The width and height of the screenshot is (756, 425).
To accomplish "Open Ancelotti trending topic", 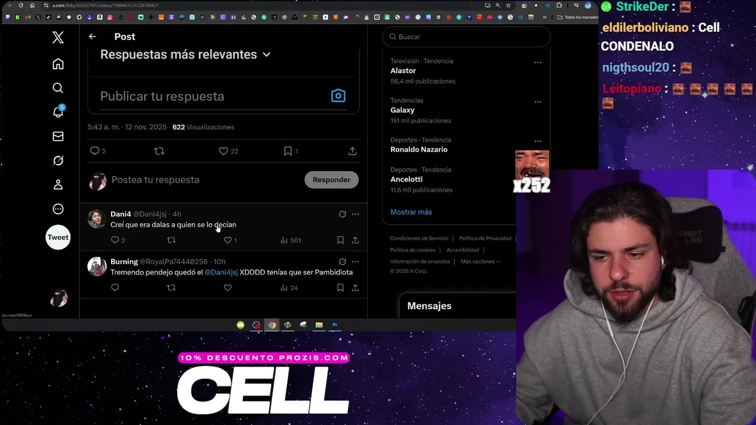I will [x=406, y=179].
